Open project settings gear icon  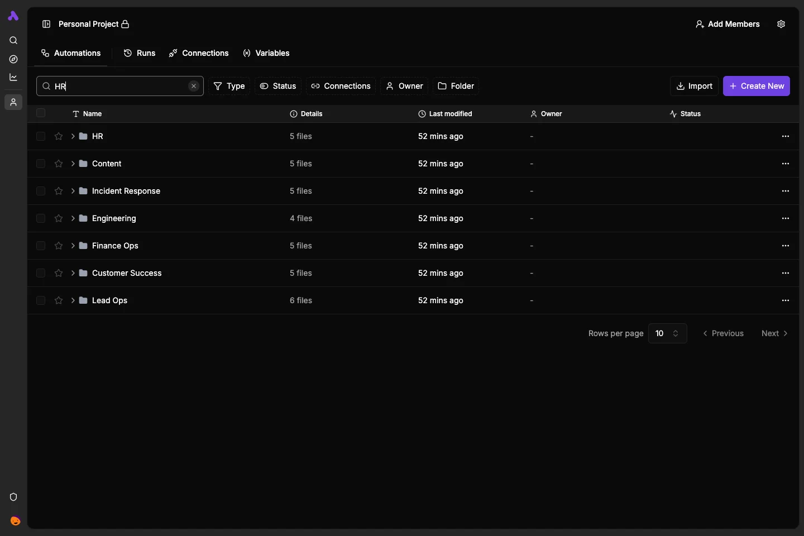781,24
